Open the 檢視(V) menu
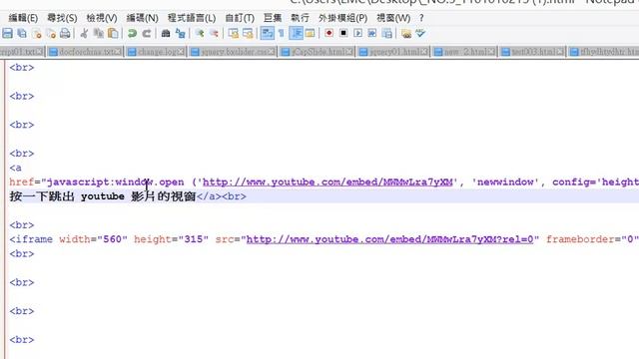The image size is (639, 359). coord(102,18)
